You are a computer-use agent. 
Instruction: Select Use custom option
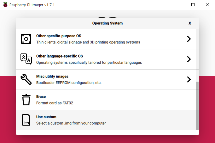(106, 120)
